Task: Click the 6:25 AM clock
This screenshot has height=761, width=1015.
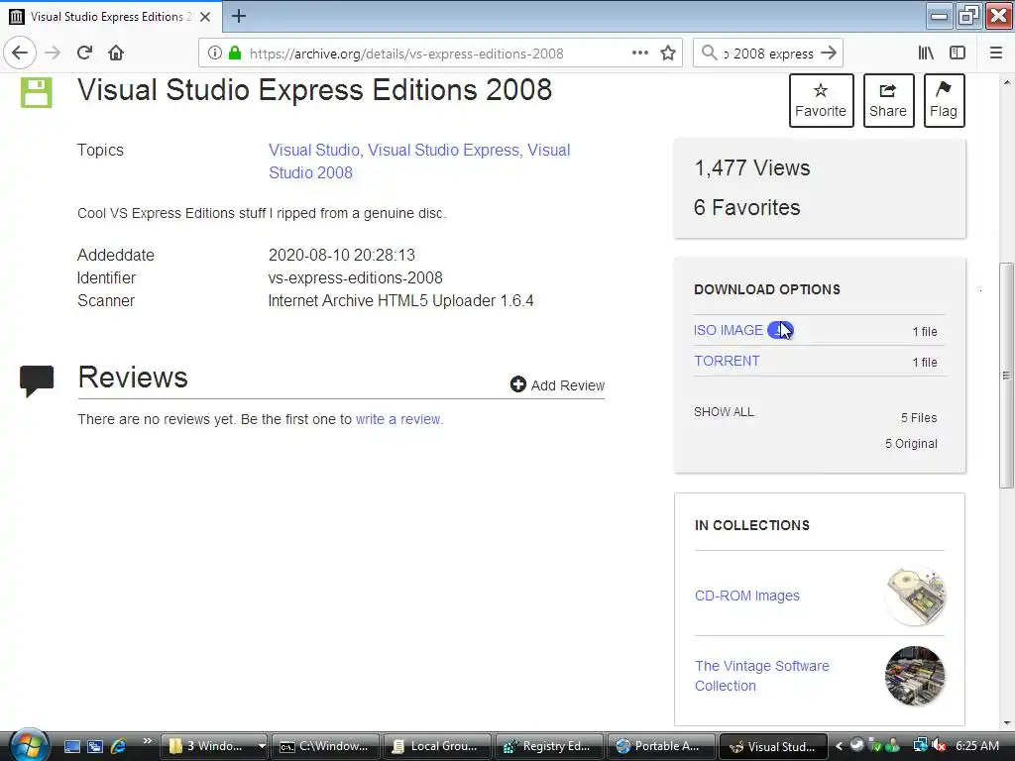Action: point(977,746)
